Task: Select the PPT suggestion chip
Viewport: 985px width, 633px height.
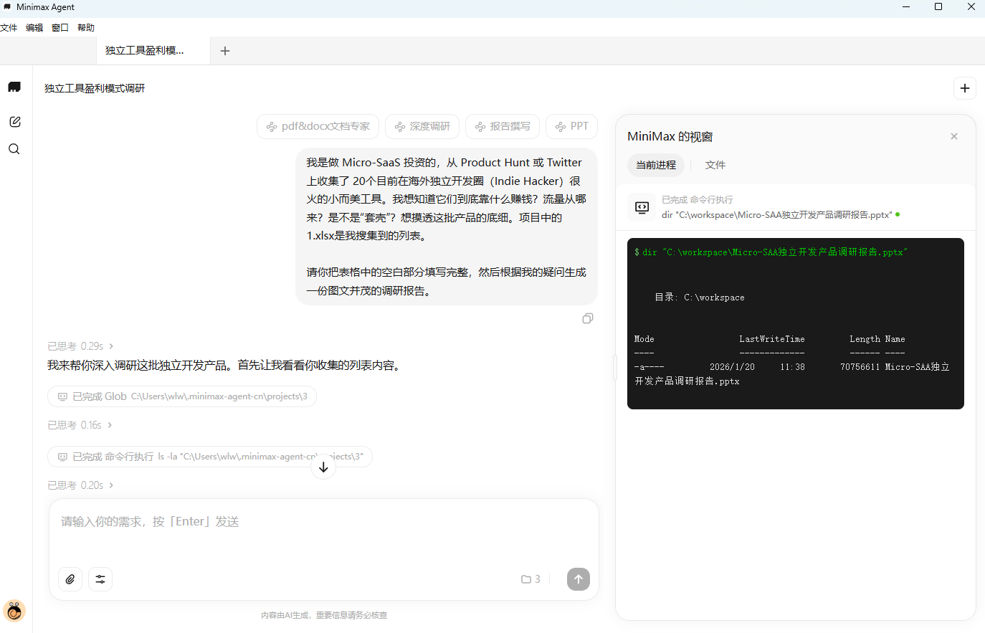Action: (x=571, y=126)
